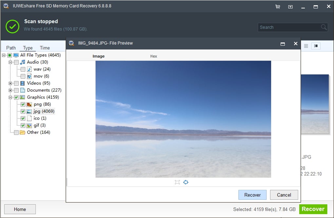Click the green Recover button
This screenshot has height=218, width=334.
point(313,209)
